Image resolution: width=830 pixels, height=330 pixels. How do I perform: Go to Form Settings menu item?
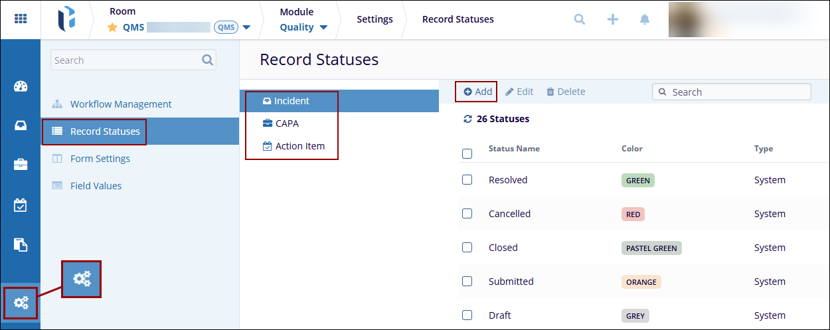[x=100, y=159]
